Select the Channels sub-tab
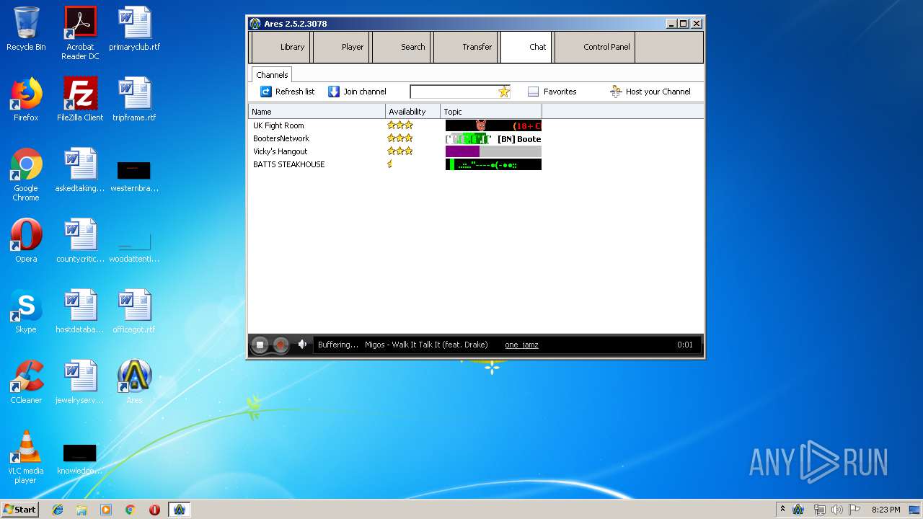Viewport: 923px width, 519px height. pyautogui.click(x=272, y=75)
